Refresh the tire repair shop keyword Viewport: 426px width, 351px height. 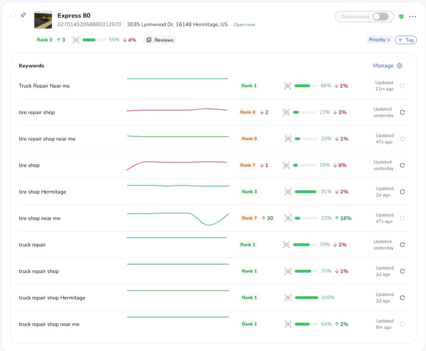(x=402, y=112)
